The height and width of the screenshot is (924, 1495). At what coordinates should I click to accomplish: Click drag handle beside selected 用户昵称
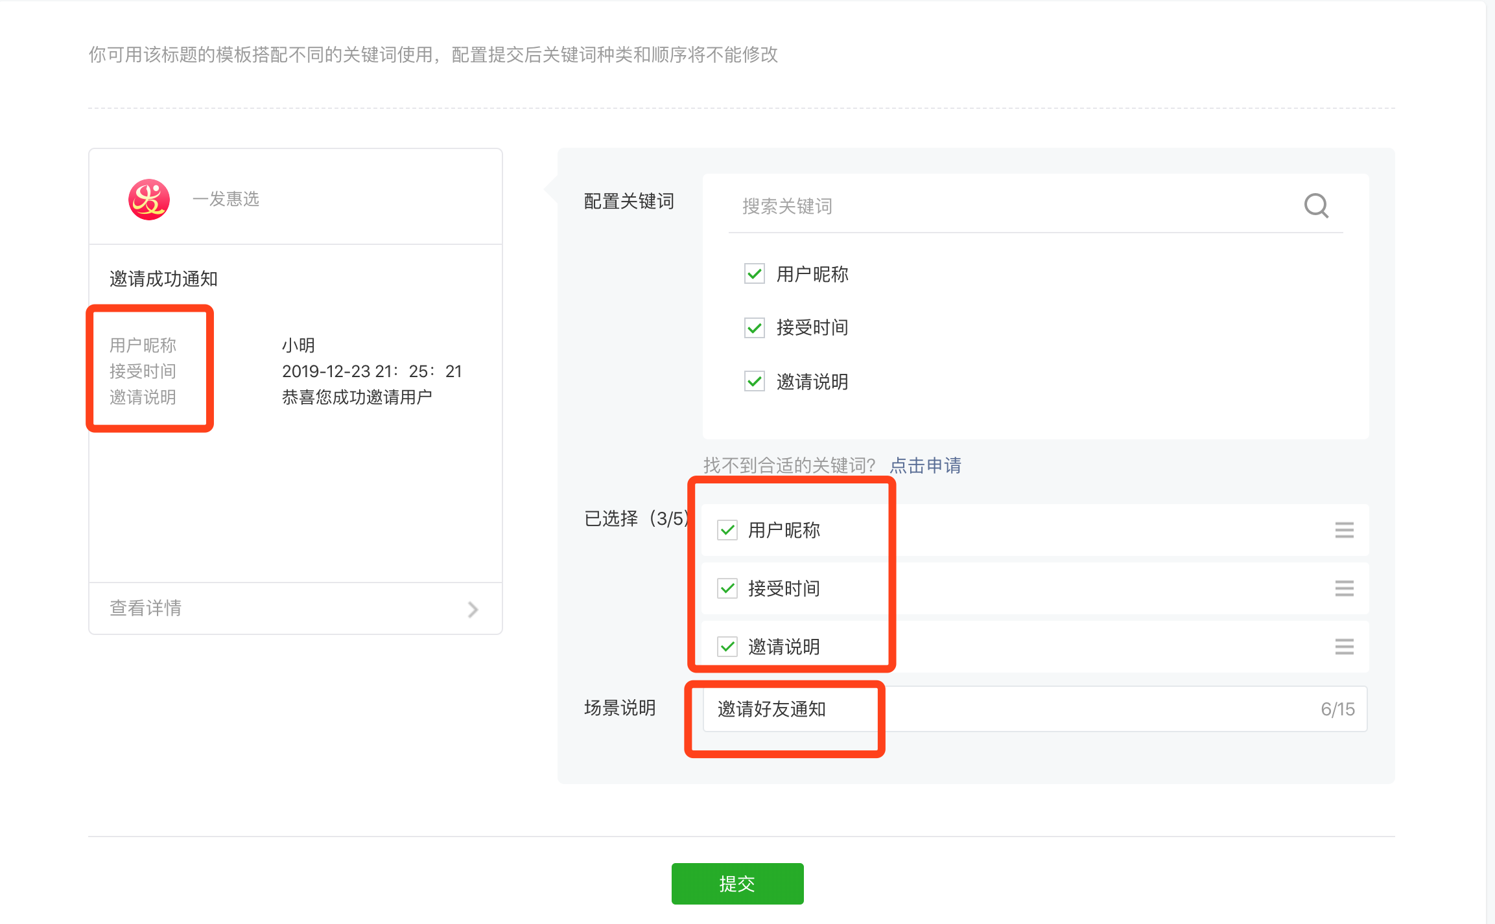[x=1344, y=530]
